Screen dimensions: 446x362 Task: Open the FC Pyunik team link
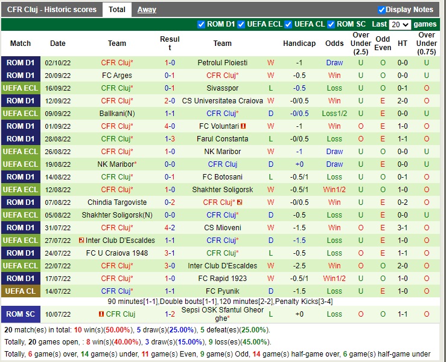[222, 291]
